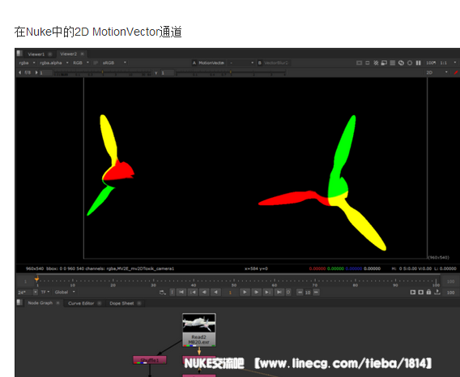Open the TF timecode/frame dropdown
Viewport: 460px width, 377px height.
click(x=45, y=292)
